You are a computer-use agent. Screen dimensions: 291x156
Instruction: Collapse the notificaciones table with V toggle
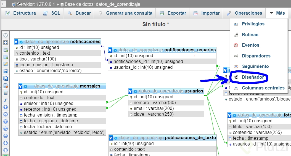pos(16,42)
